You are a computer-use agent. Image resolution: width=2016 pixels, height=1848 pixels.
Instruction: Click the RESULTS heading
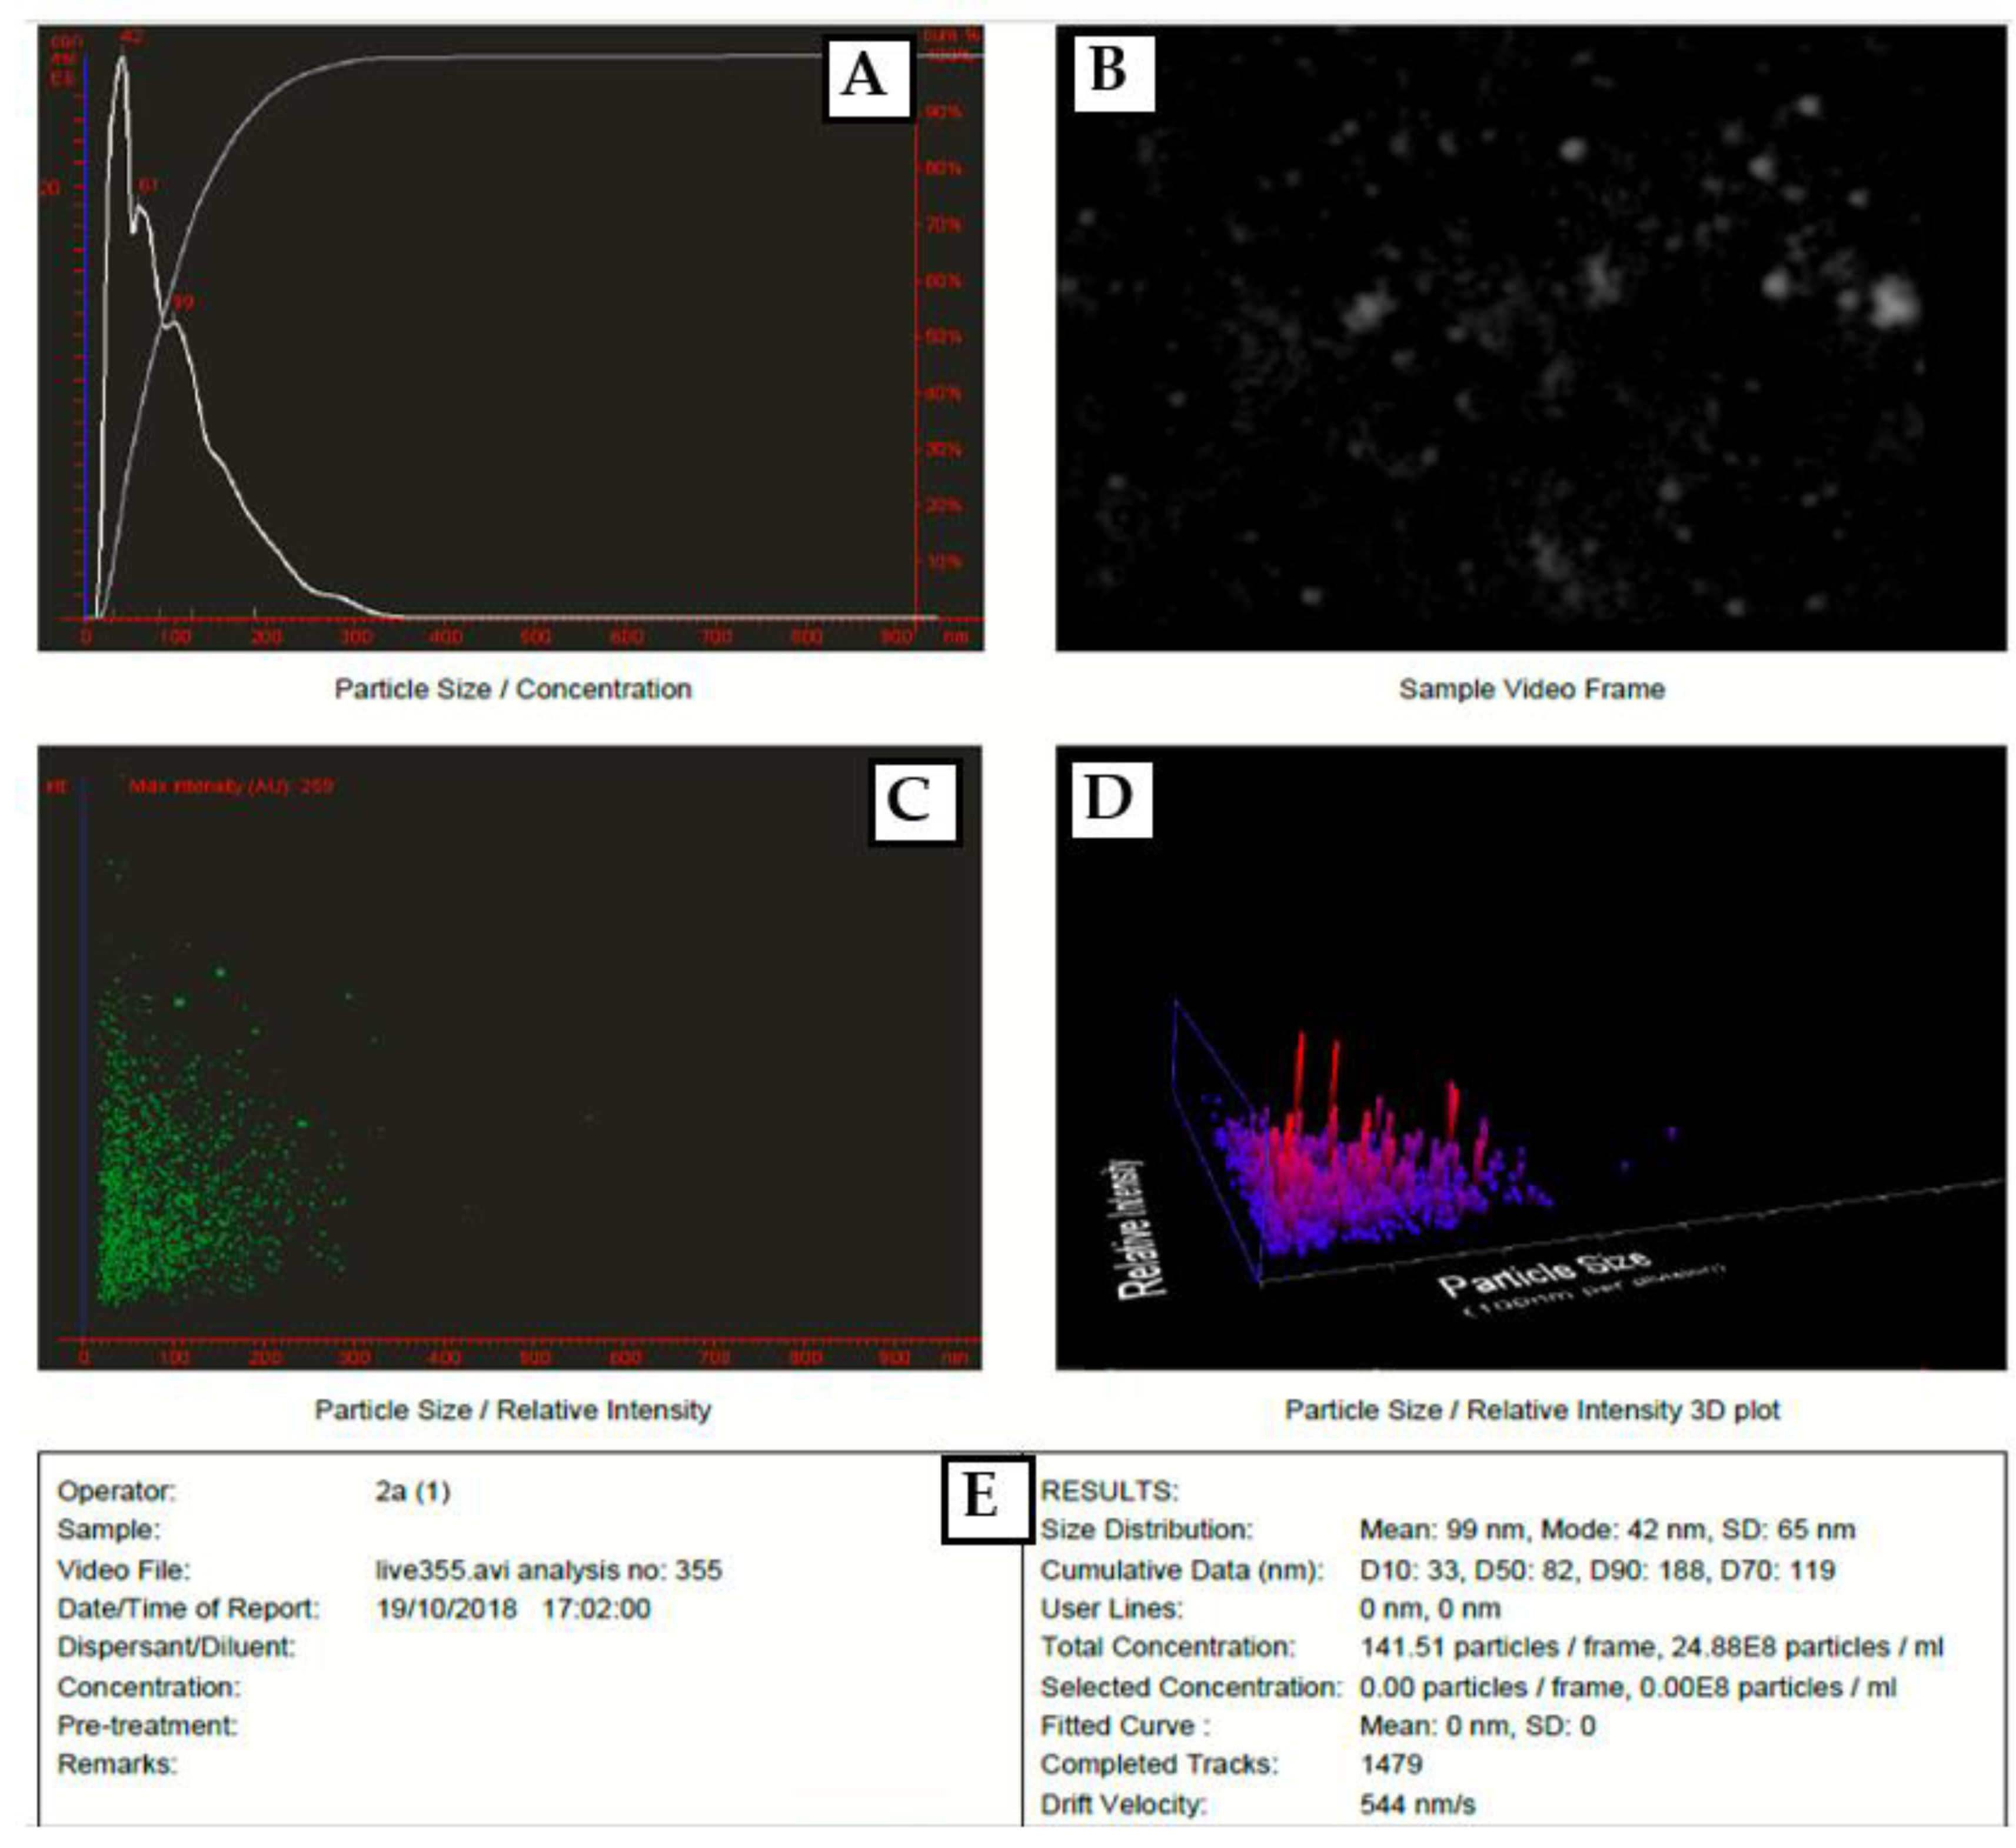point(1109,1491)
